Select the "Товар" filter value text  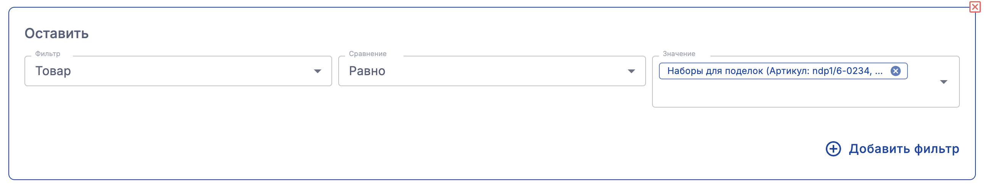coord(53,71)
